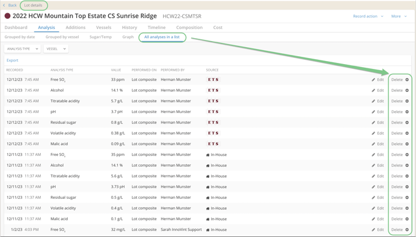Image resolution: width=416 pixels, height=237 pixels.
Task: Click the dark red lot color circle
Action: (x=7, y=16)
